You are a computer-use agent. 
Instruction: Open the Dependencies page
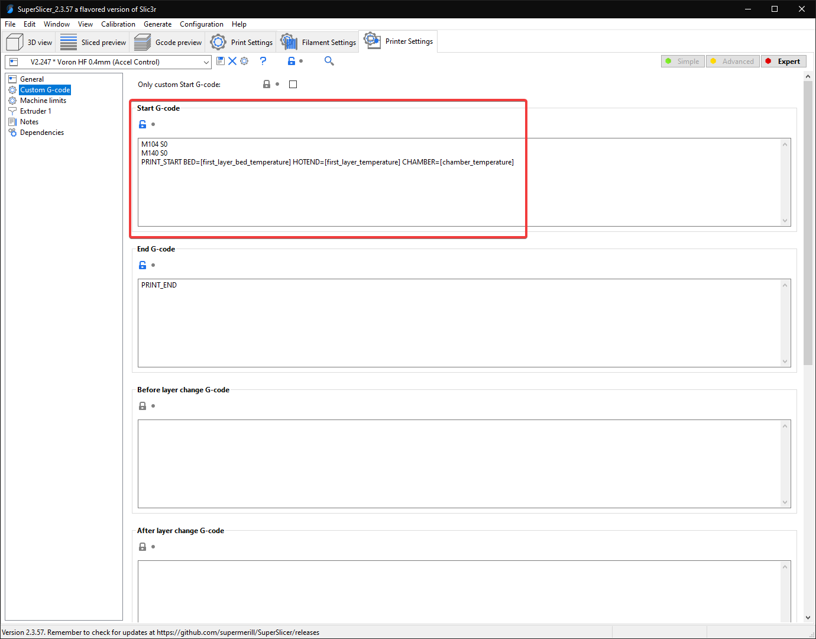[x=42, y=133]
